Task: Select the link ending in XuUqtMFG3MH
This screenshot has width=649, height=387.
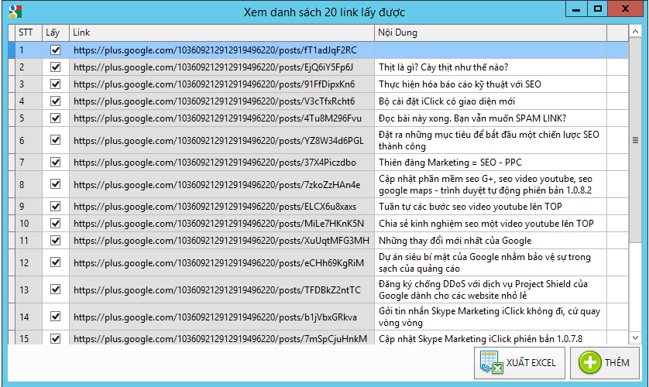Action: [221, 241]
